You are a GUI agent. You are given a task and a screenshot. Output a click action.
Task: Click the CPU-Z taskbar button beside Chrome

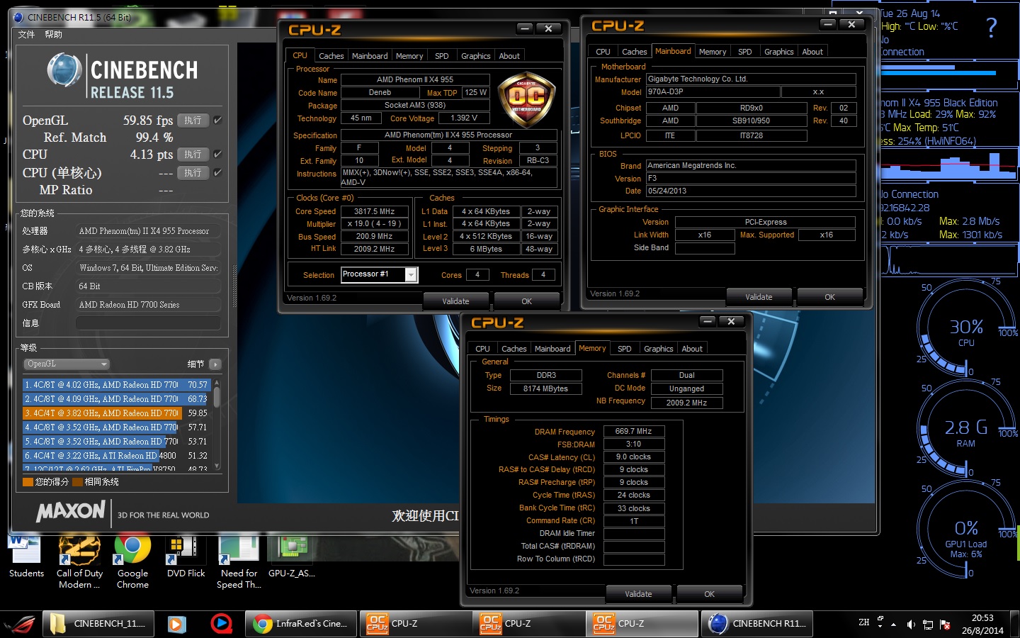415,624
